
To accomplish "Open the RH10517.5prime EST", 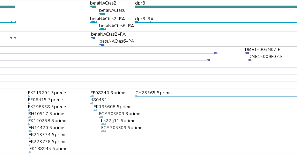I will 30,117.
